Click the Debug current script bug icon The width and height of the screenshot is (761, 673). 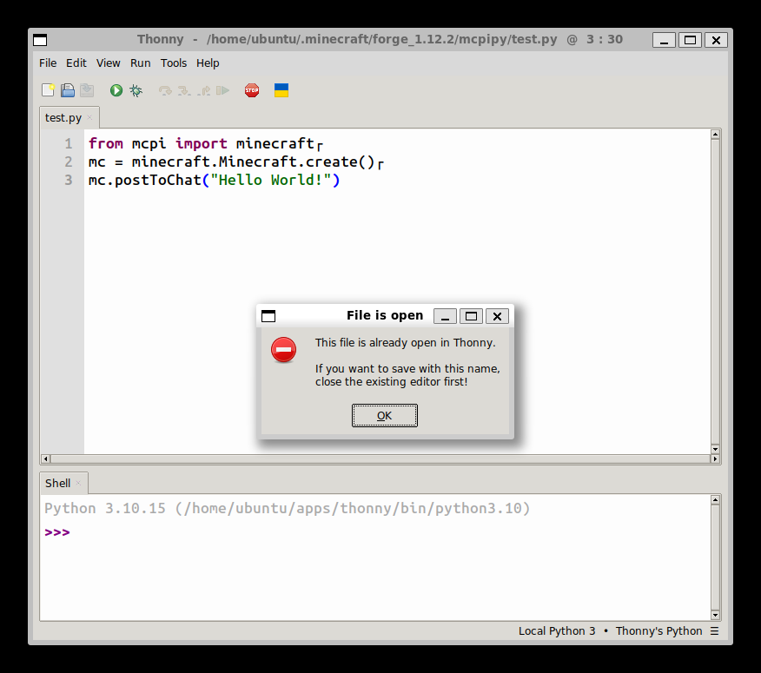[x=136, y=90]
